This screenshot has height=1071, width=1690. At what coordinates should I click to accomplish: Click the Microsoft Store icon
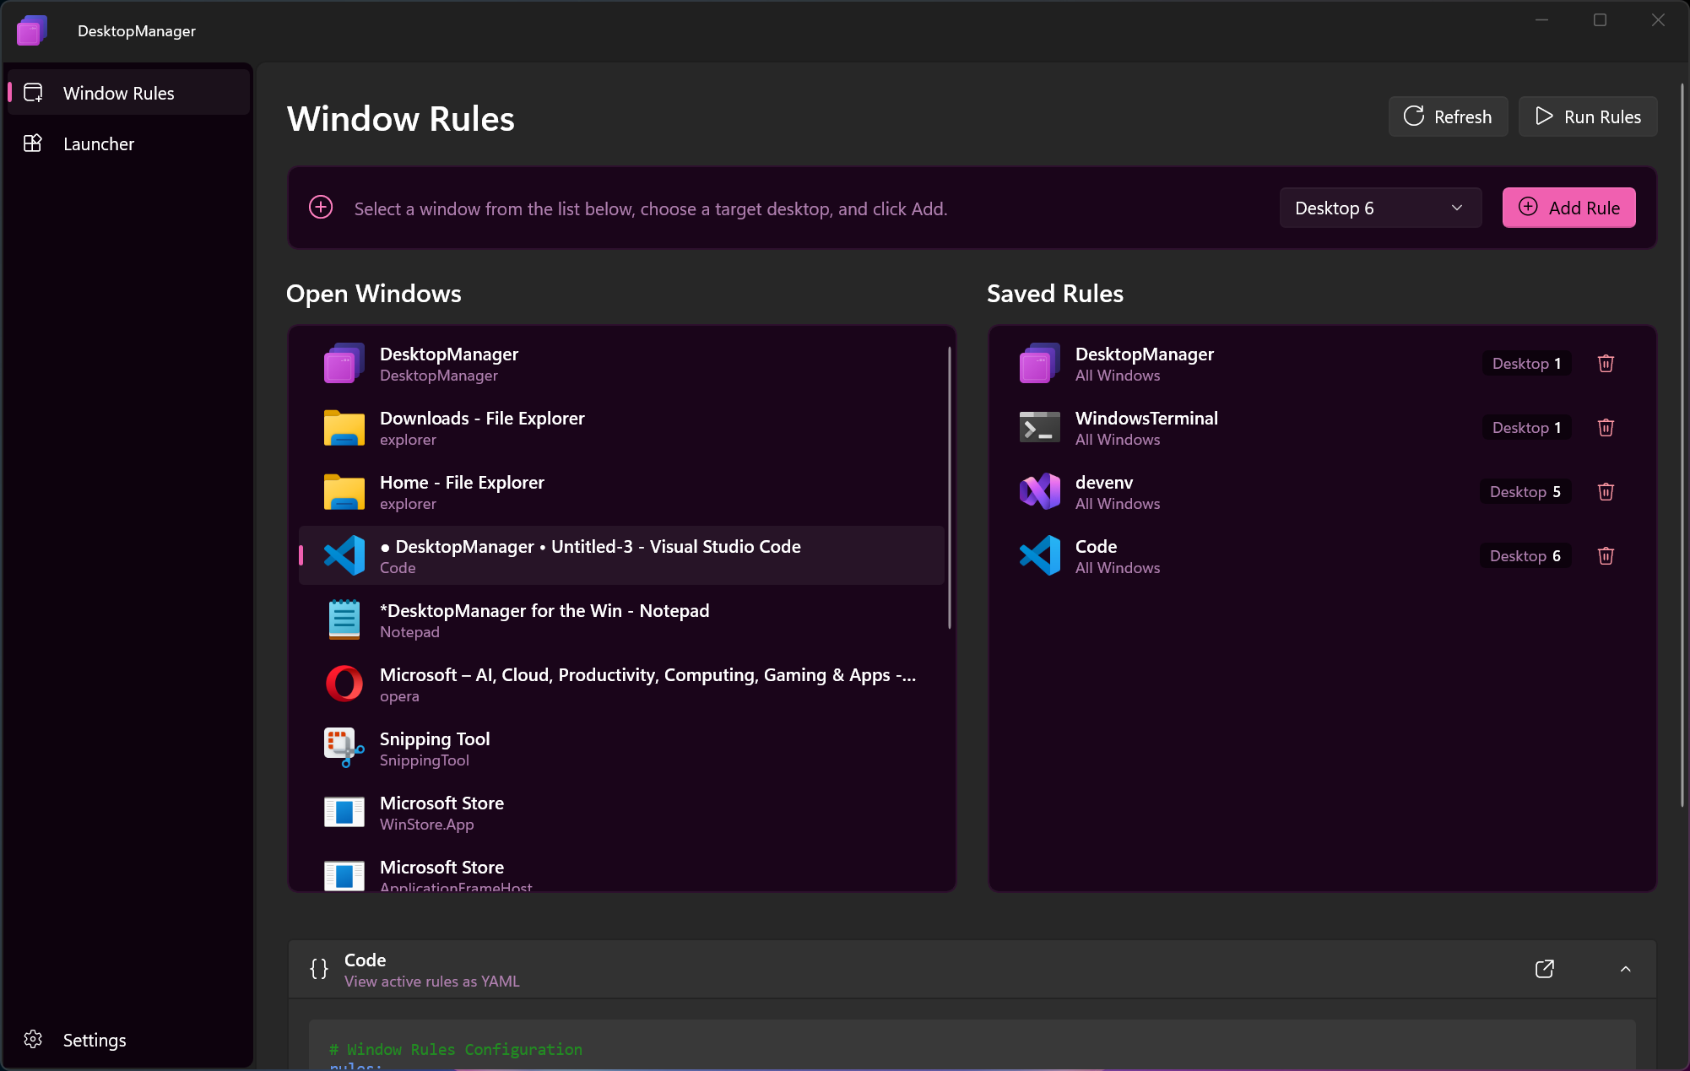click(344, 812)
